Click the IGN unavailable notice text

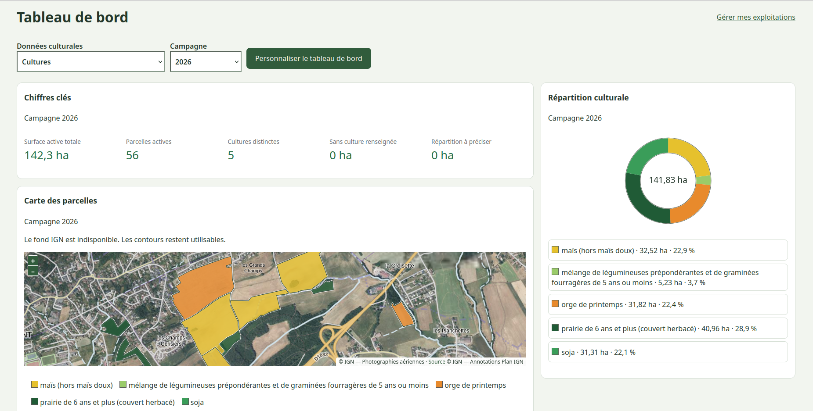click(x=125, y=239)
